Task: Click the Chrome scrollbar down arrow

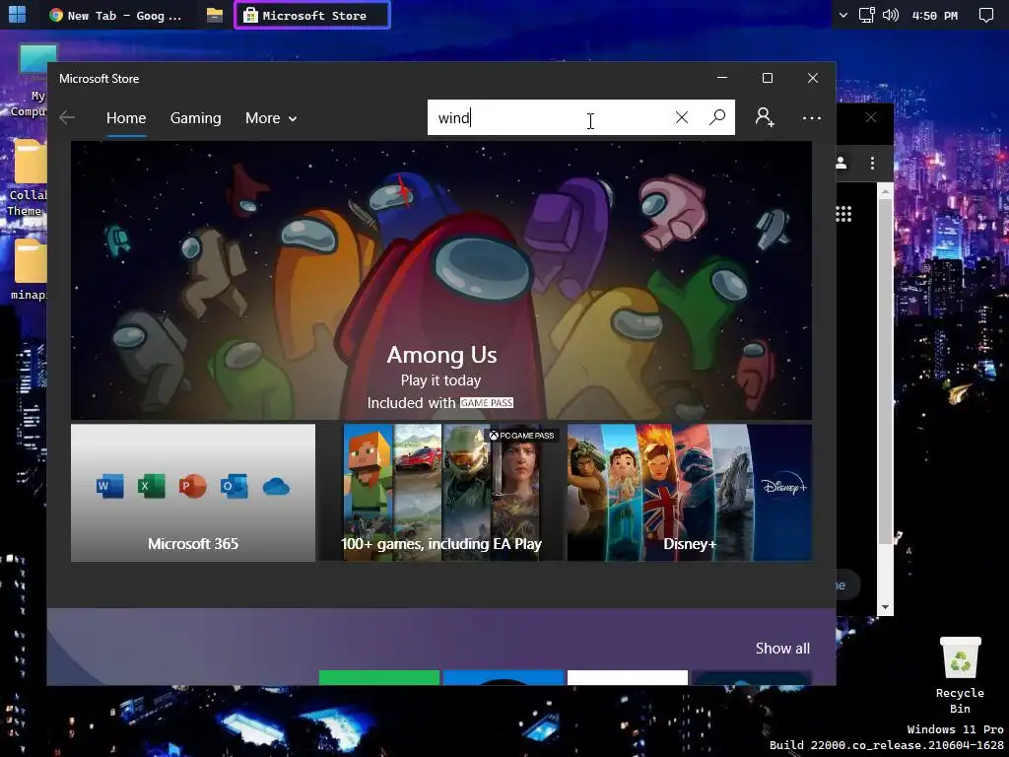Action: click(886, 607)
